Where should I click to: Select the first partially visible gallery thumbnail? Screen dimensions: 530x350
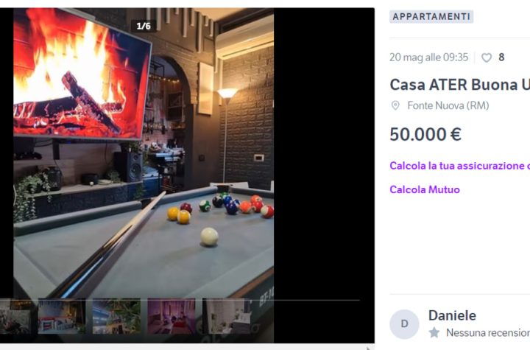(15, 316)
